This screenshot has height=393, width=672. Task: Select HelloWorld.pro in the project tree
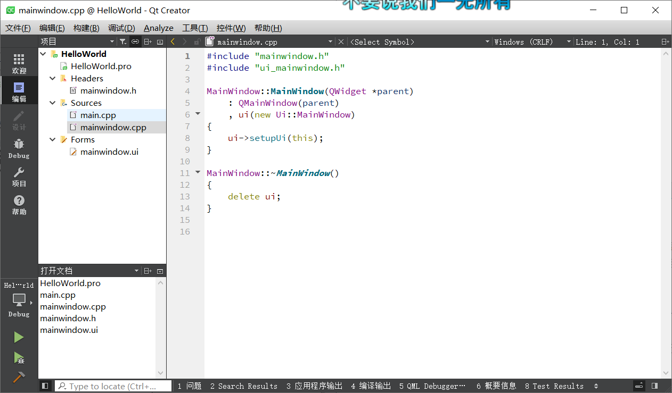101,66
